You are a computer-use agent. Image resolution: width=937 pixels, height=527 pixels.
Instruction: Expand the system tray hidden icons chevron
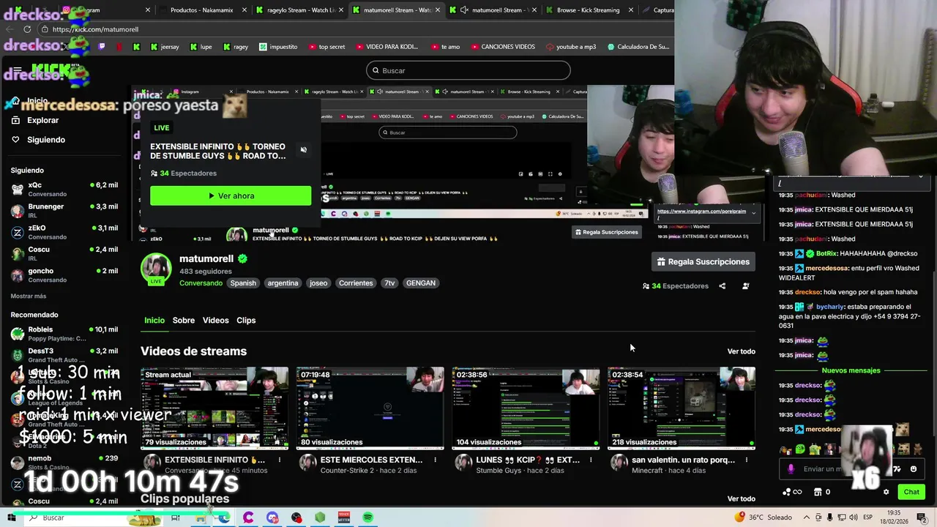807,517
